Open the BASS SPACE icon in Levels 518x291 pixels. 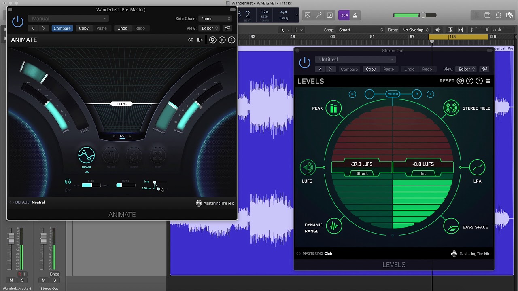coord(451,227)
